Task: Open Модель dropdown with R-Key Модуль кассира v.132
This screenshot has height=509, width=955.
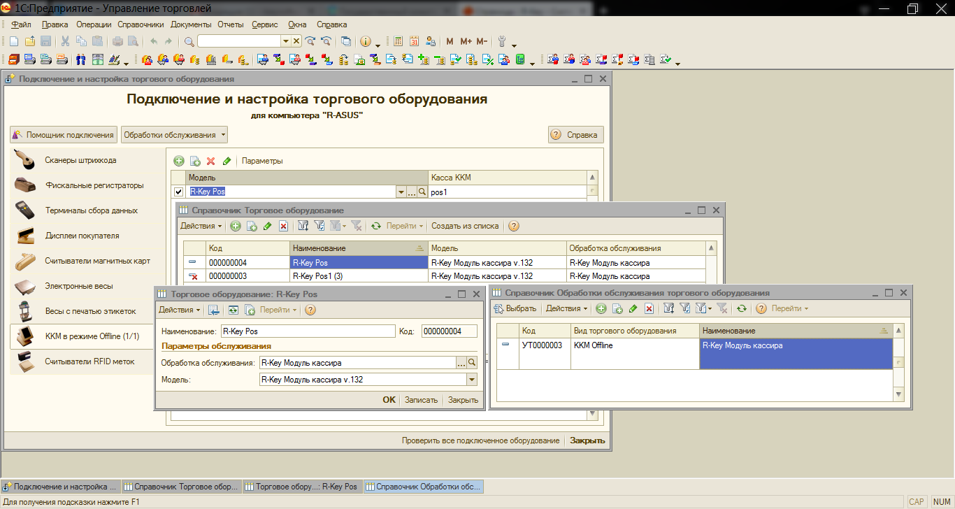Action: coord(472,380)
